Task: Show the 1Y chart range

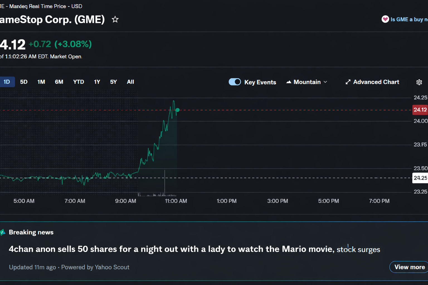Action: (x=97, y=82)
